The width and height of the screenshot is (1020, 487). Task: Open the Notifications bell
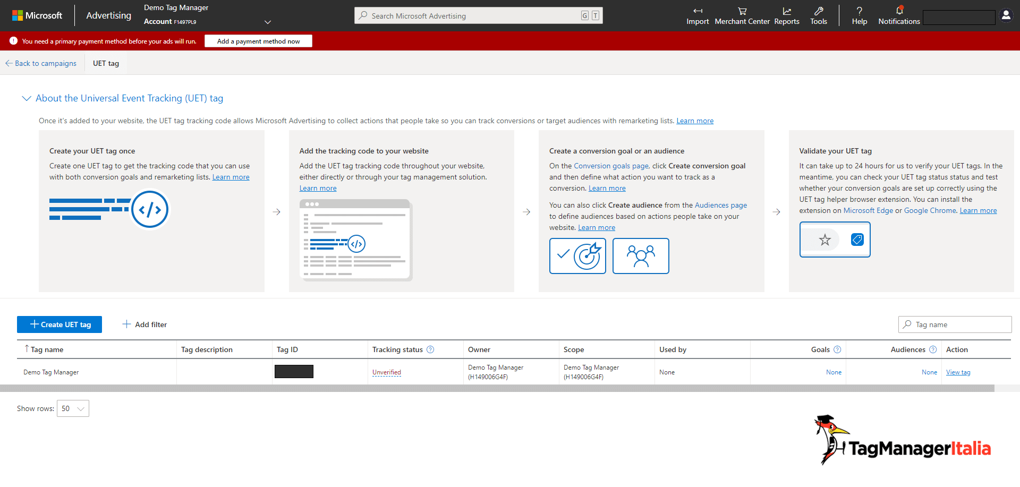[899, 11]
